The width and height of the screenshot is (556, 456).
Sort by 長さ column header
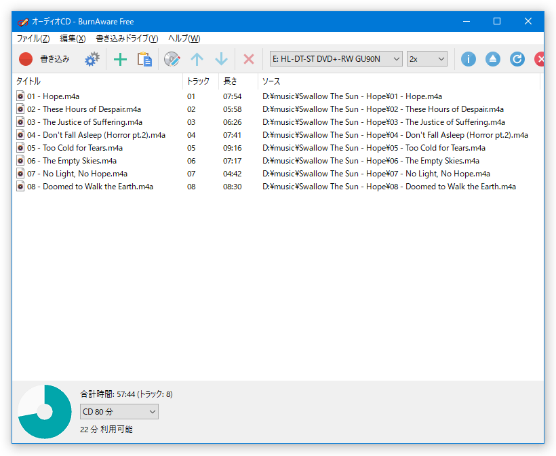[x=238, y=81]
